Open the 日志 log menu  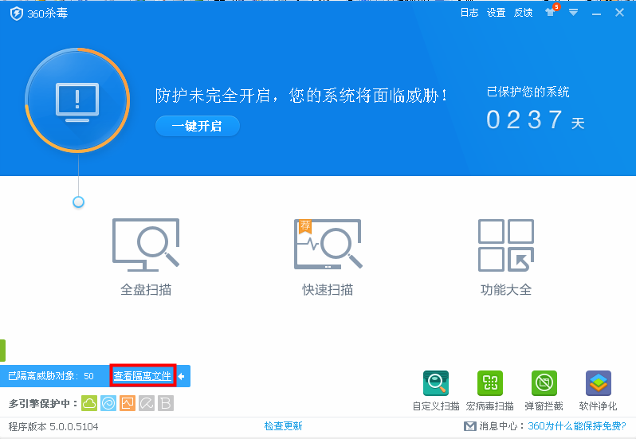(469, 13)
